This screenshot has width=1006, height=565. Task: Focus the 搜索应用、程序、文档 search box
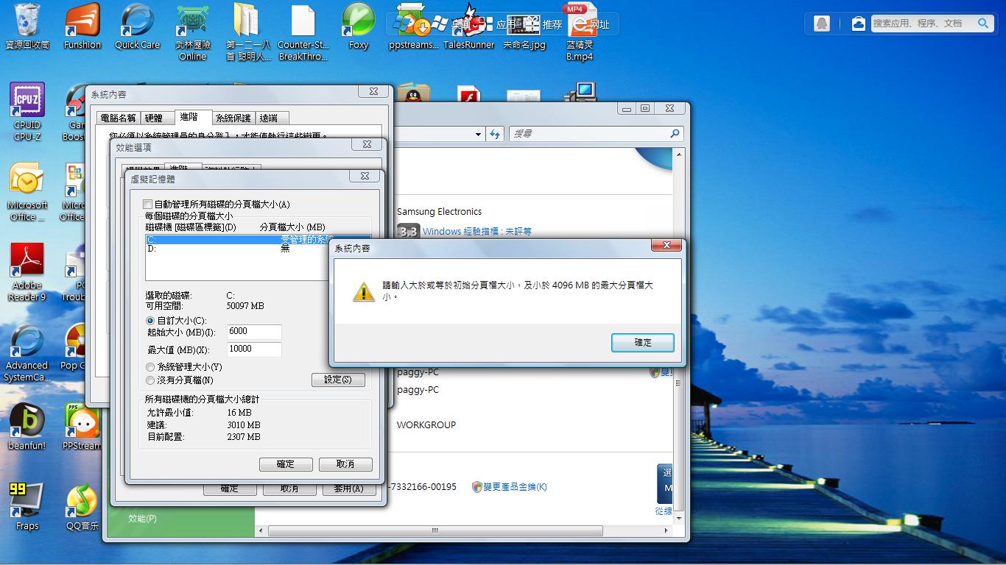tap(924, 24)
